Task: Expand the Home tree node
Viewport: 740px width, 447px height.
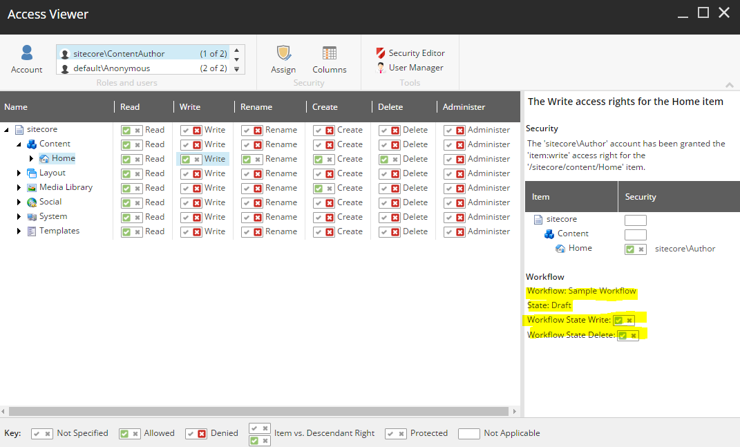Action: [31, 159]
